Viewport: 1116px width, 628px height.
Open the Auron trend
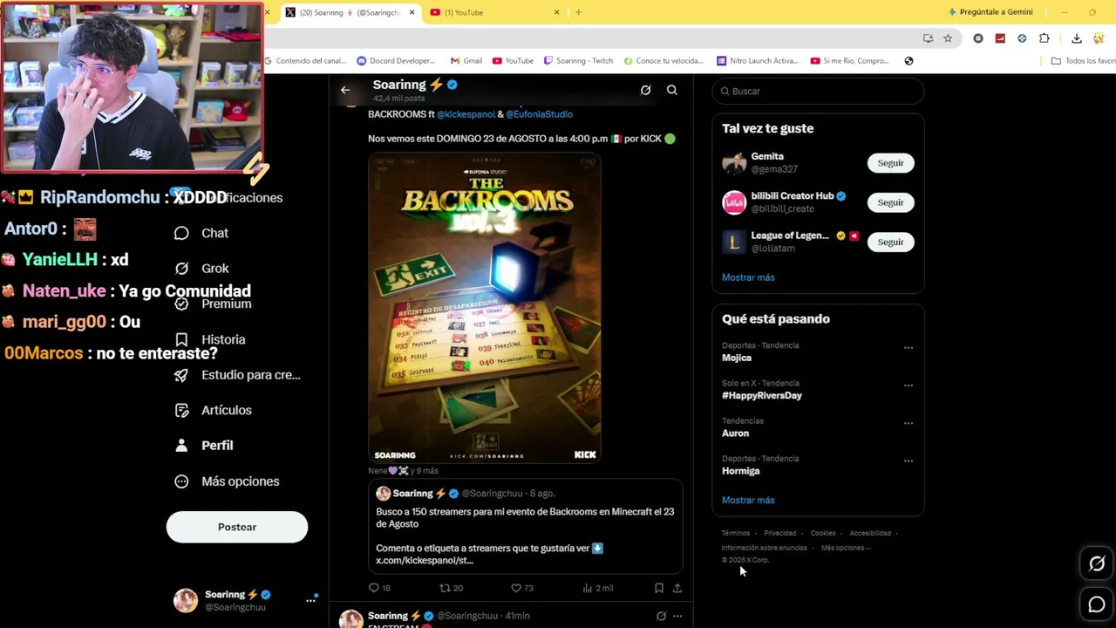(735, 433)
